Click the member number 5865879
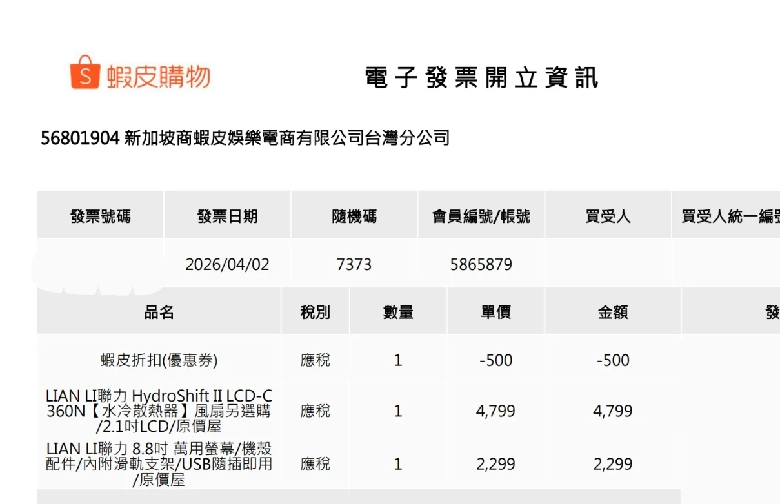This screenshot has width=780, height=504. (481, 264)
